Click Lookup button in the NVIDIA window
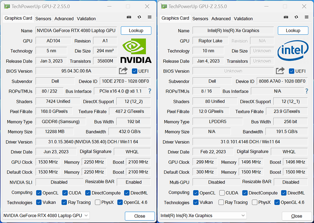Viewport: 314px width, 223px height. click(x=136, y=31)
